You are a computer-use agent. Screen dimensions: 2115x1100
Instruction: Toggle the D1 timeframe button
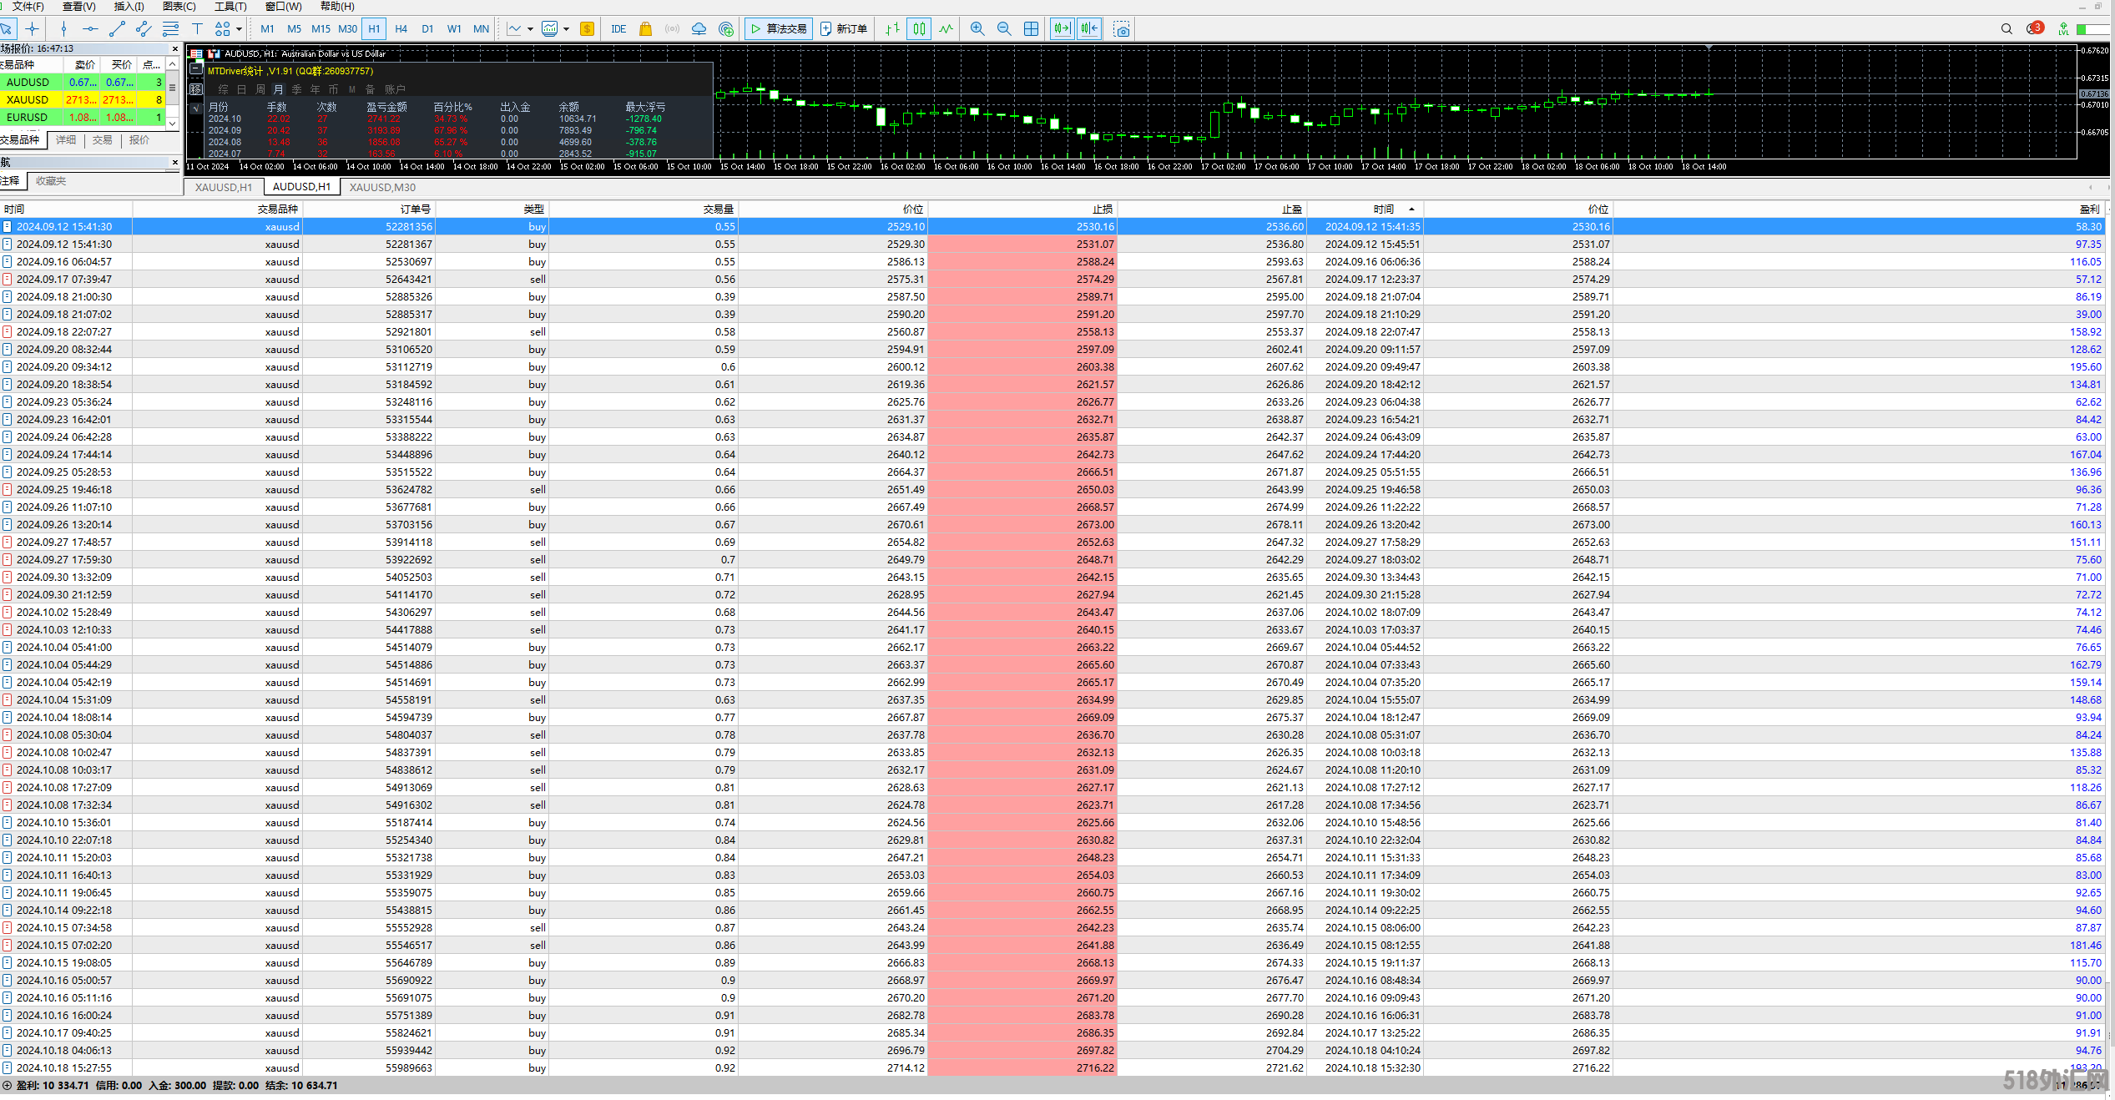point(427,28)
